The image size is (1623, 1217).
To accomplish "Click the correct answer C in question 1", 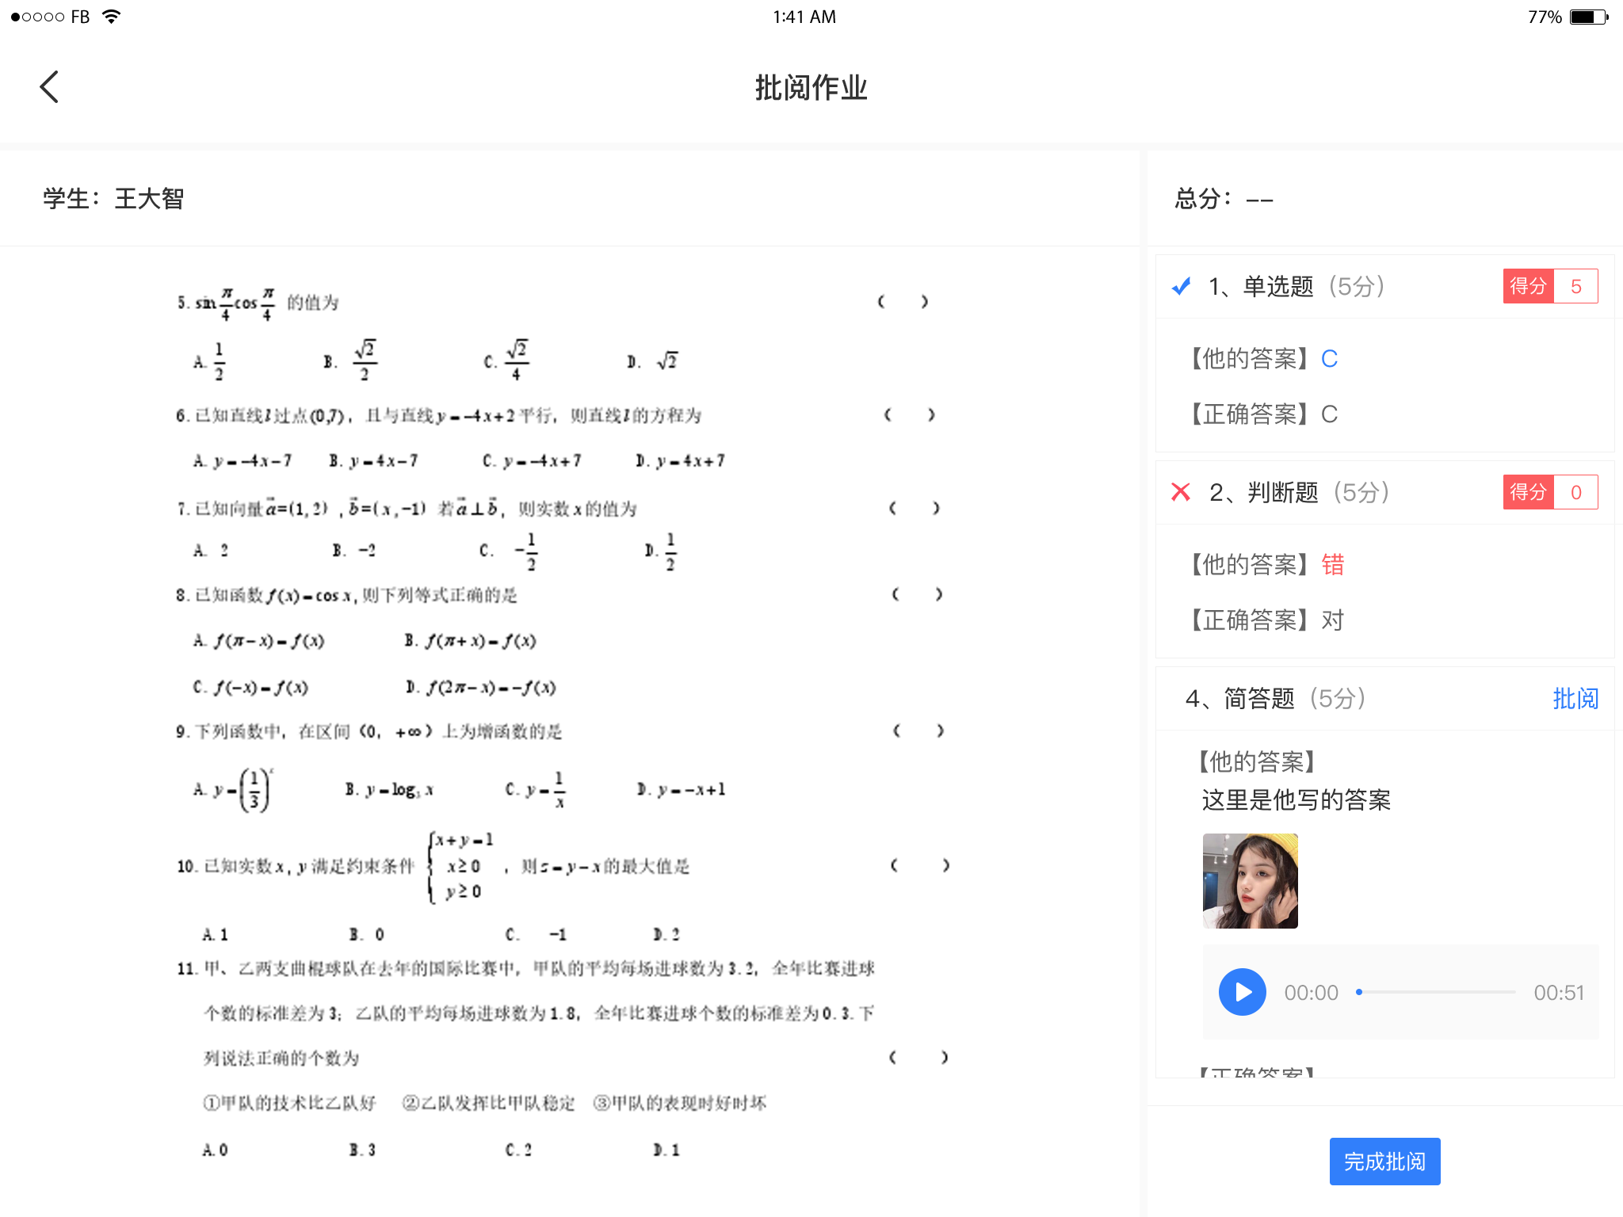I will pyautogui.click(x=1329, y=414).
